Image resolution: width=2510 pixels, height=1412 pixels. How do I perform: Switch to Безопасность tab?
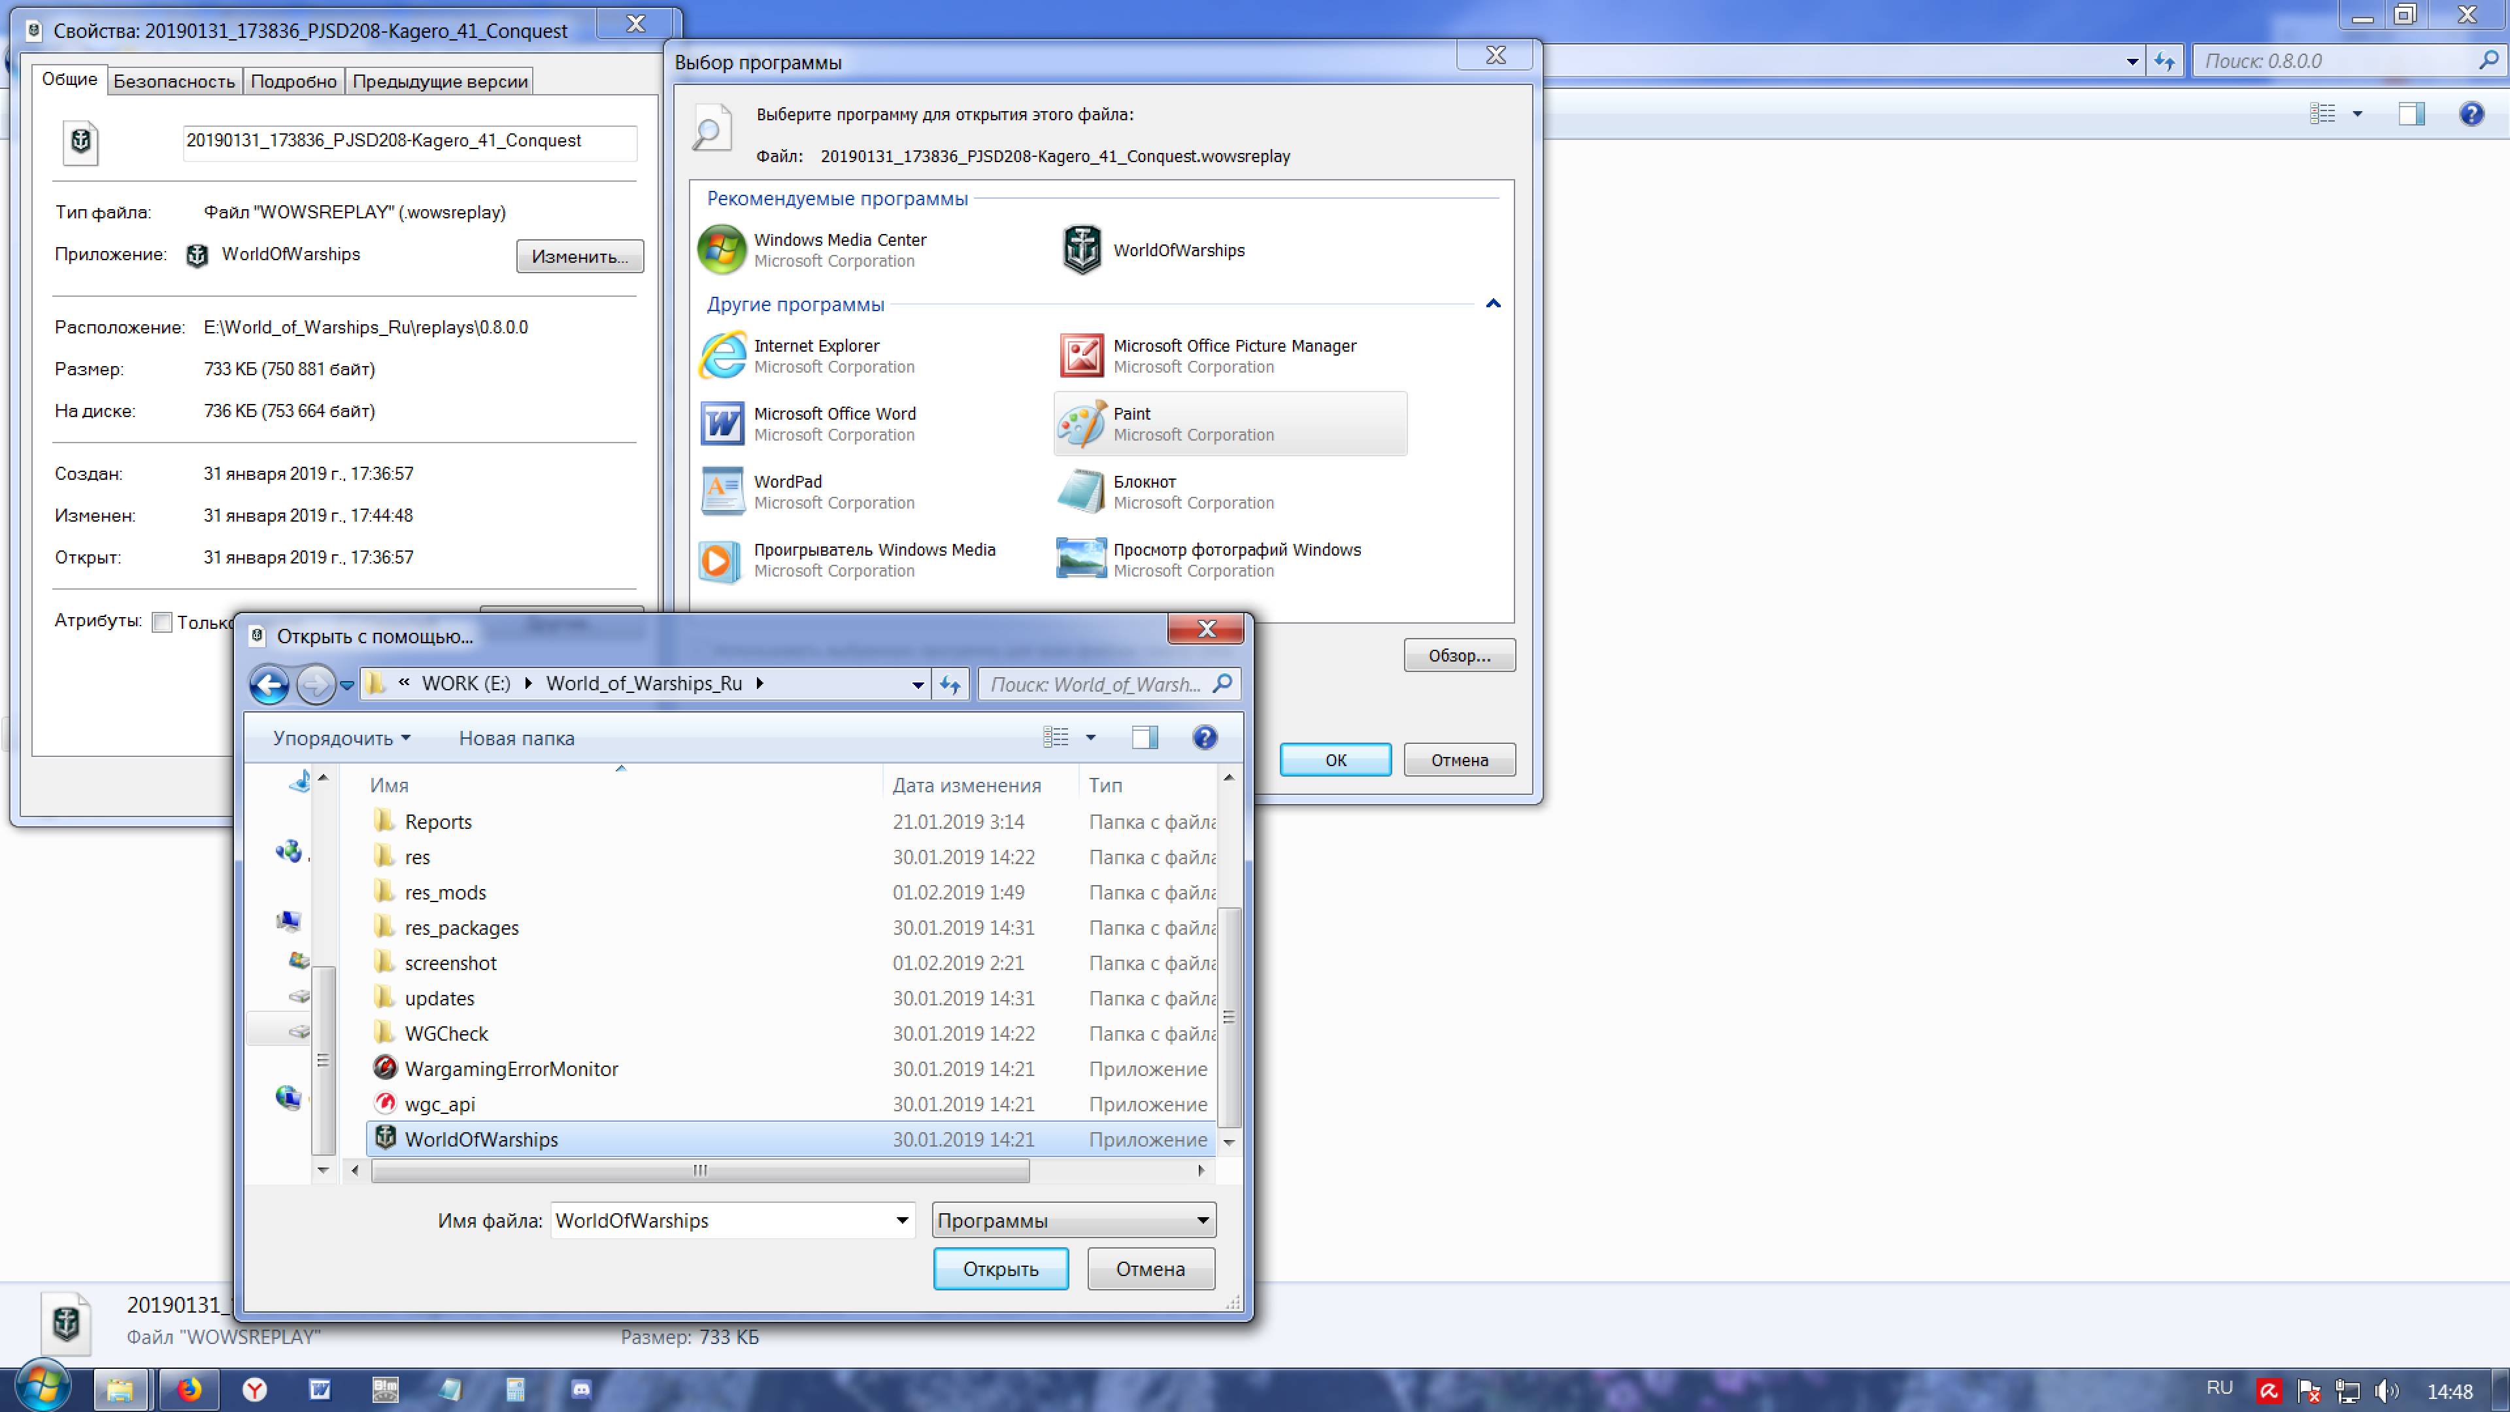point(175,81)
